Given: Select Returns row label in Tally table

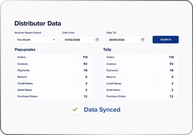Looking at the screenshot, I should click(x=111, y=77).
